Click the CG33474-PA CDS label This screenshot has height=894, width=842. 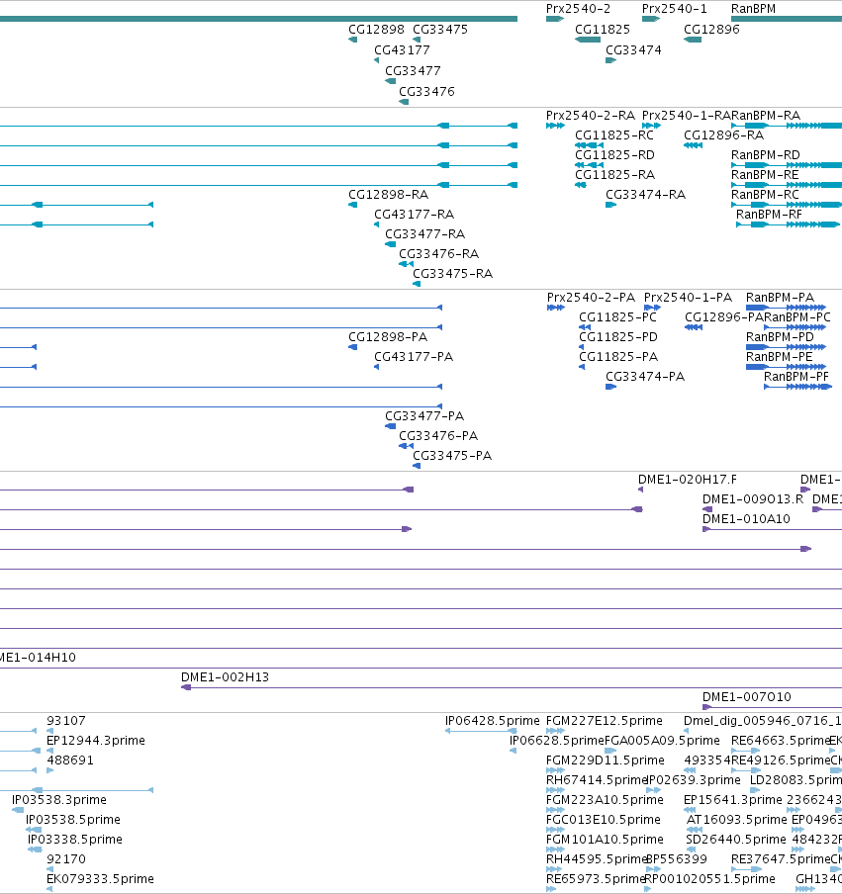coord(645,377)
